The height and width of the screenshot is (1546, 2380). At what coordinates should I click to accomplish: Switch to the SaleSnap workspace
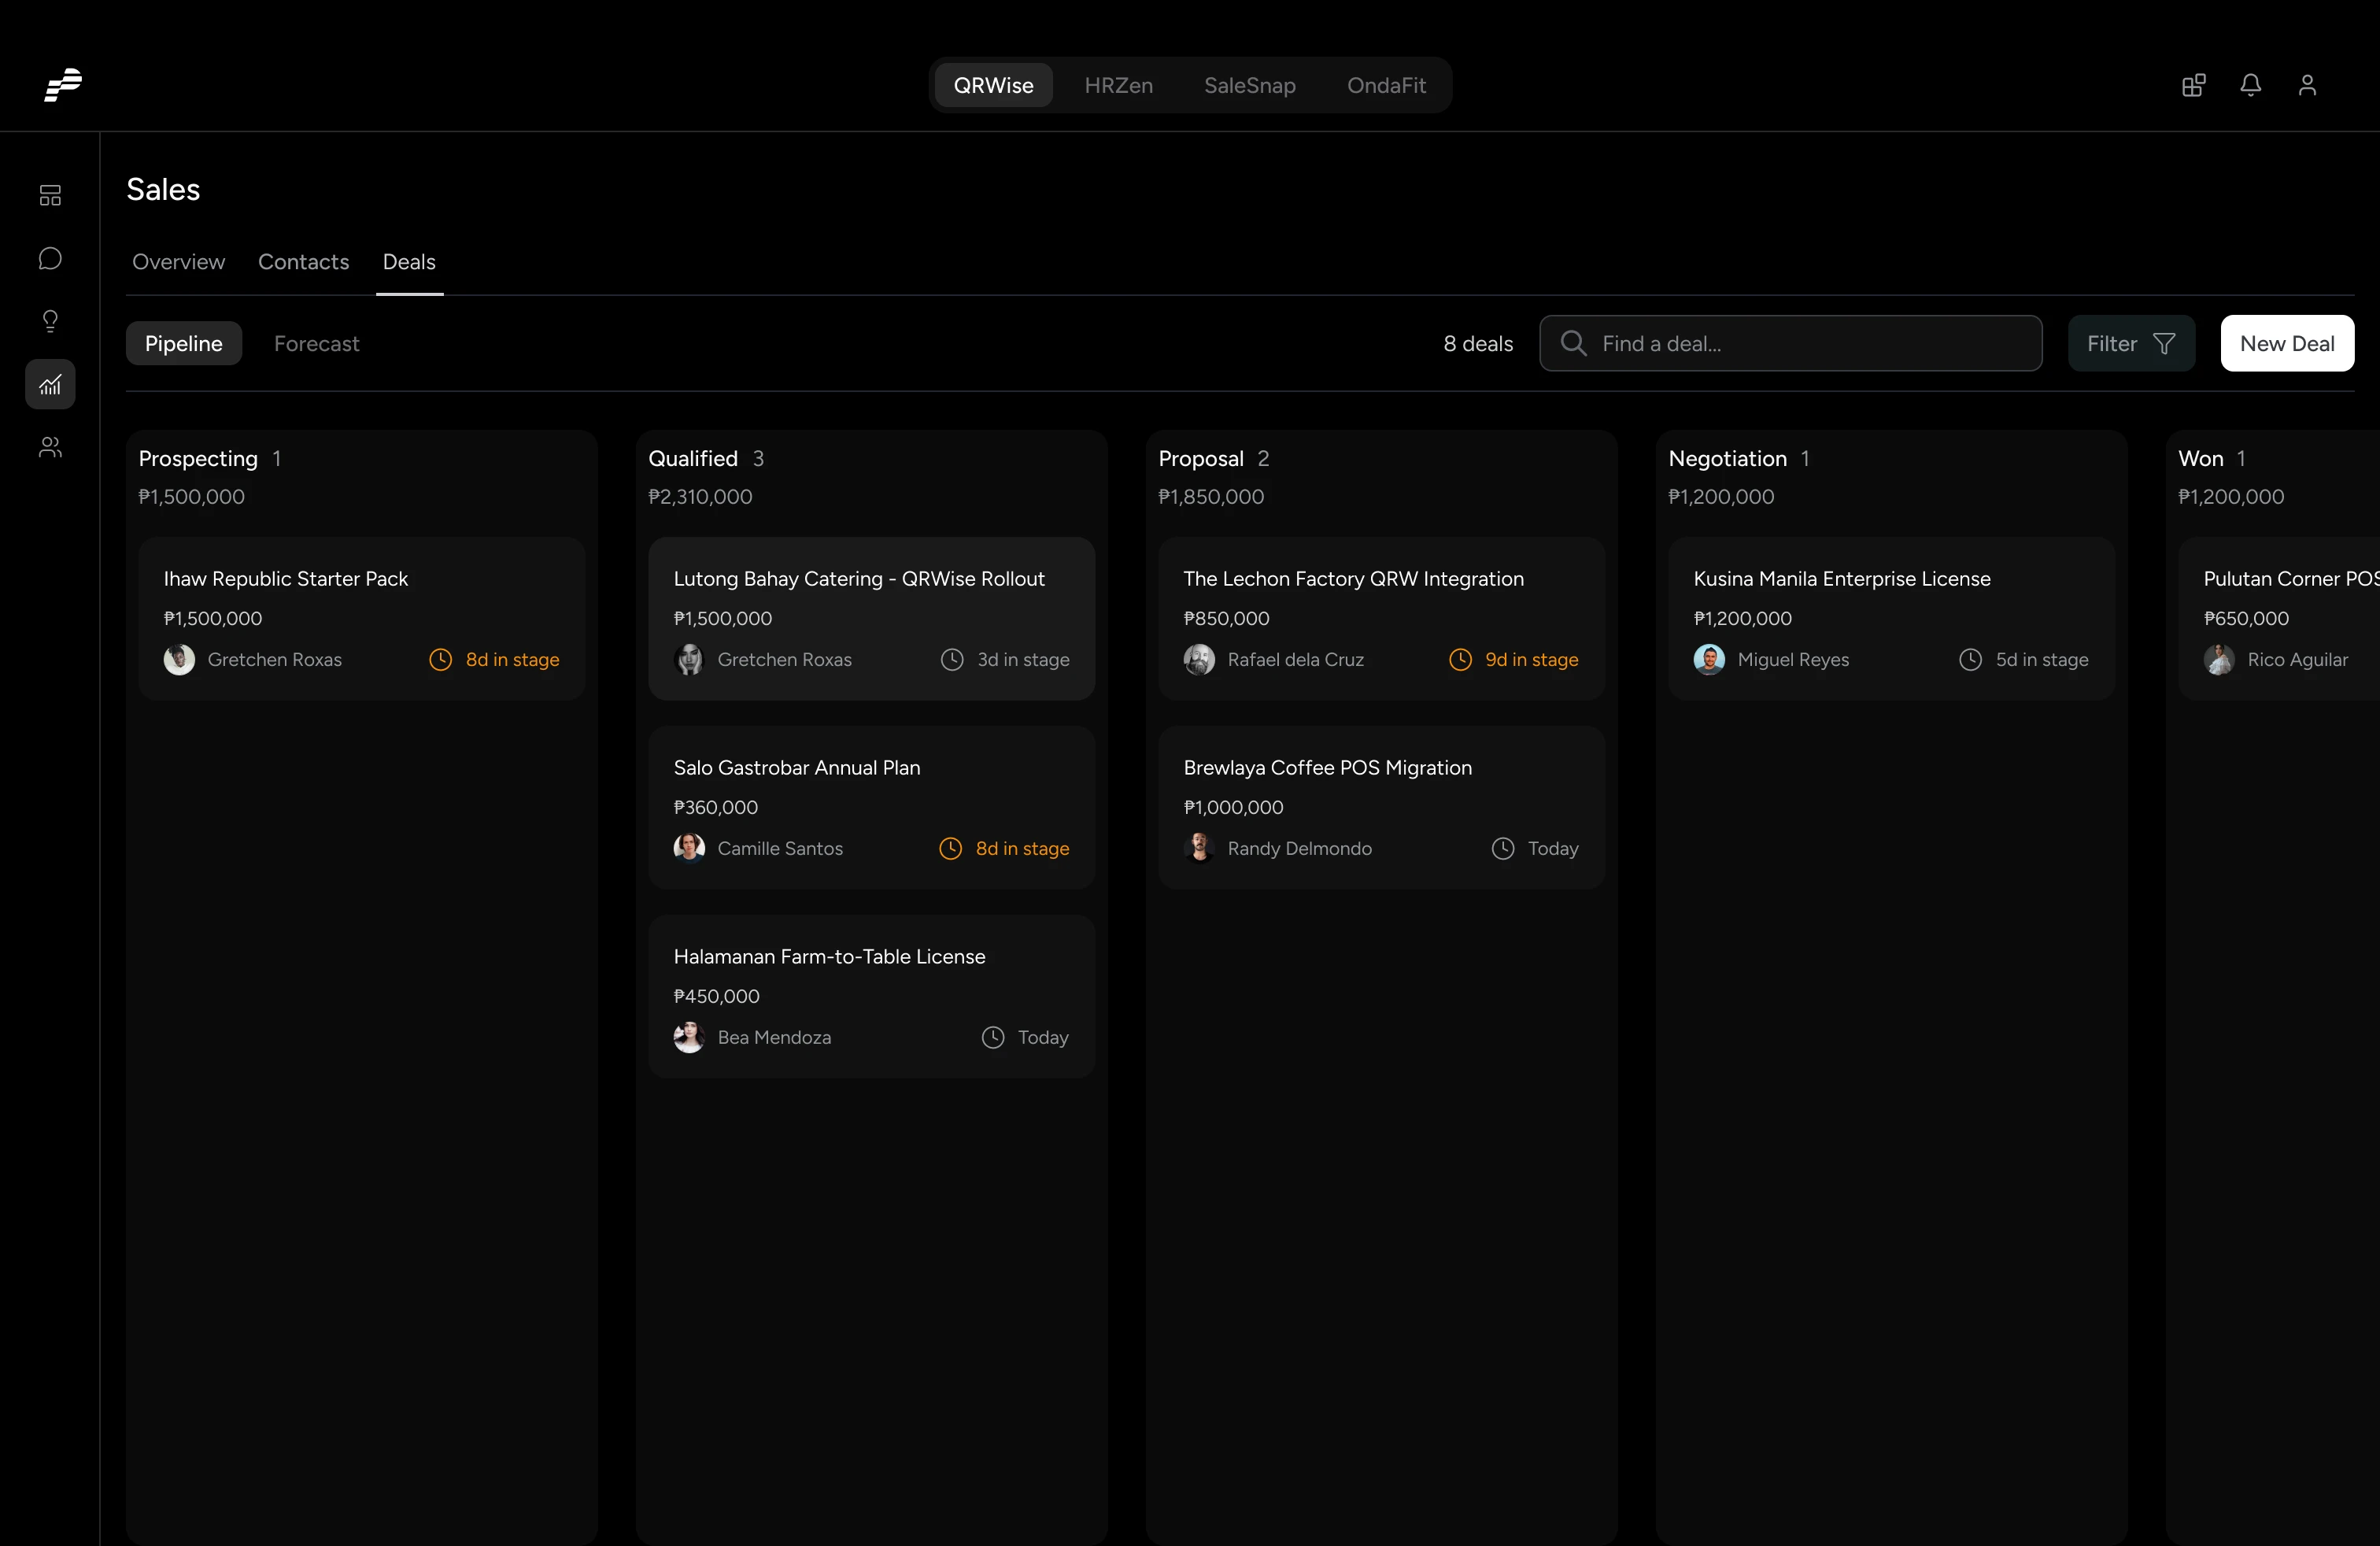pyautogui.click(x=1249, y=86)
